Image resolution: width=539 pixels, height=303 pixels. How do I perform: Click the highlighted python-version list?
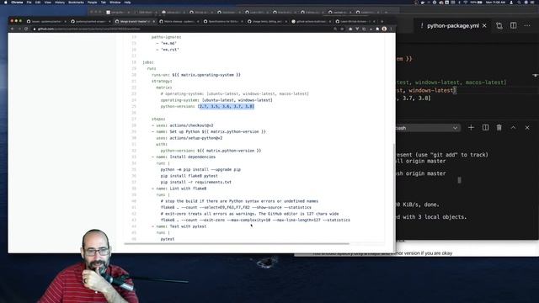click(x=227, y=107)
